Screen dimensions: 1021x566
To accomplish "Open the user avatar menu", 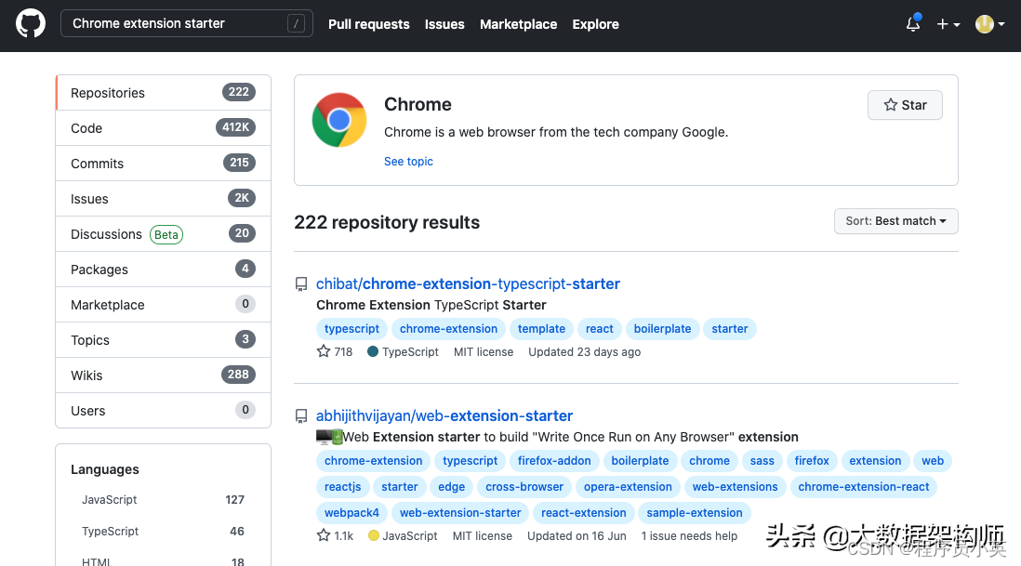I will pos(989,24).
